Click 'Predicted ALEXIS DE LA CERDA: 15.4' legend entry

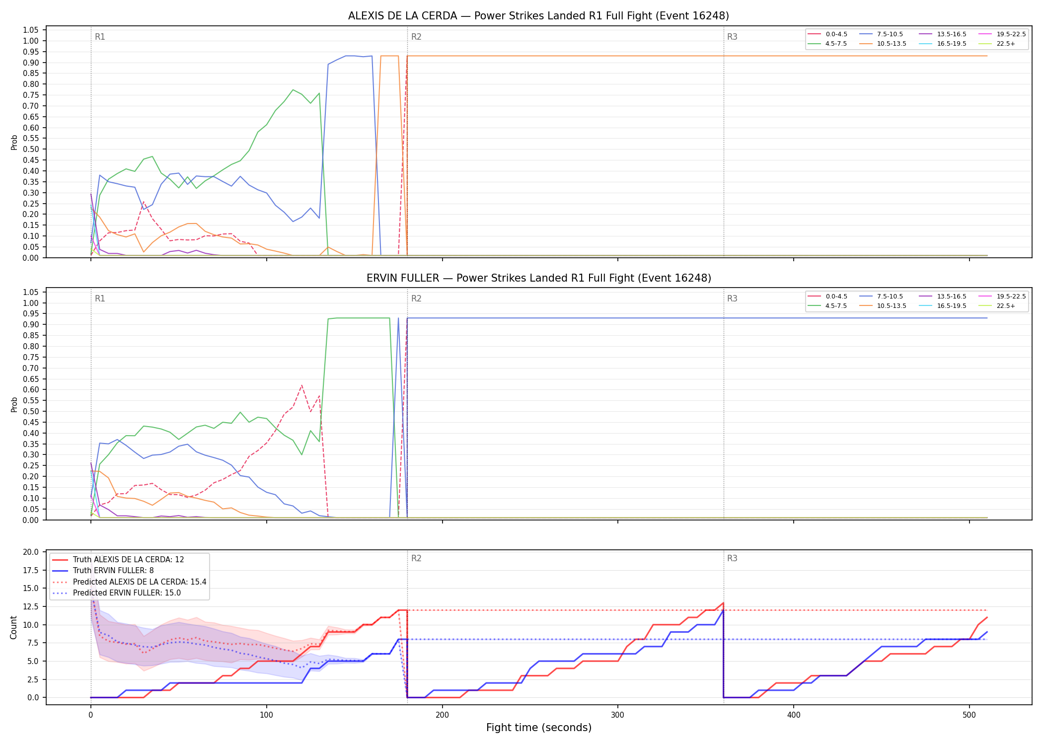point(129,582)
